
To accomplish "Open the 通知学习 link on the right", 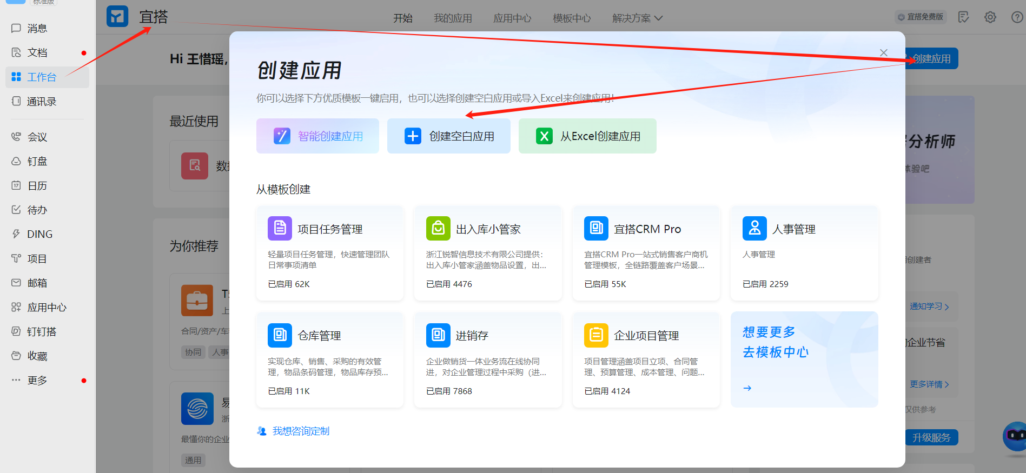I will click(x=929, y=307).
